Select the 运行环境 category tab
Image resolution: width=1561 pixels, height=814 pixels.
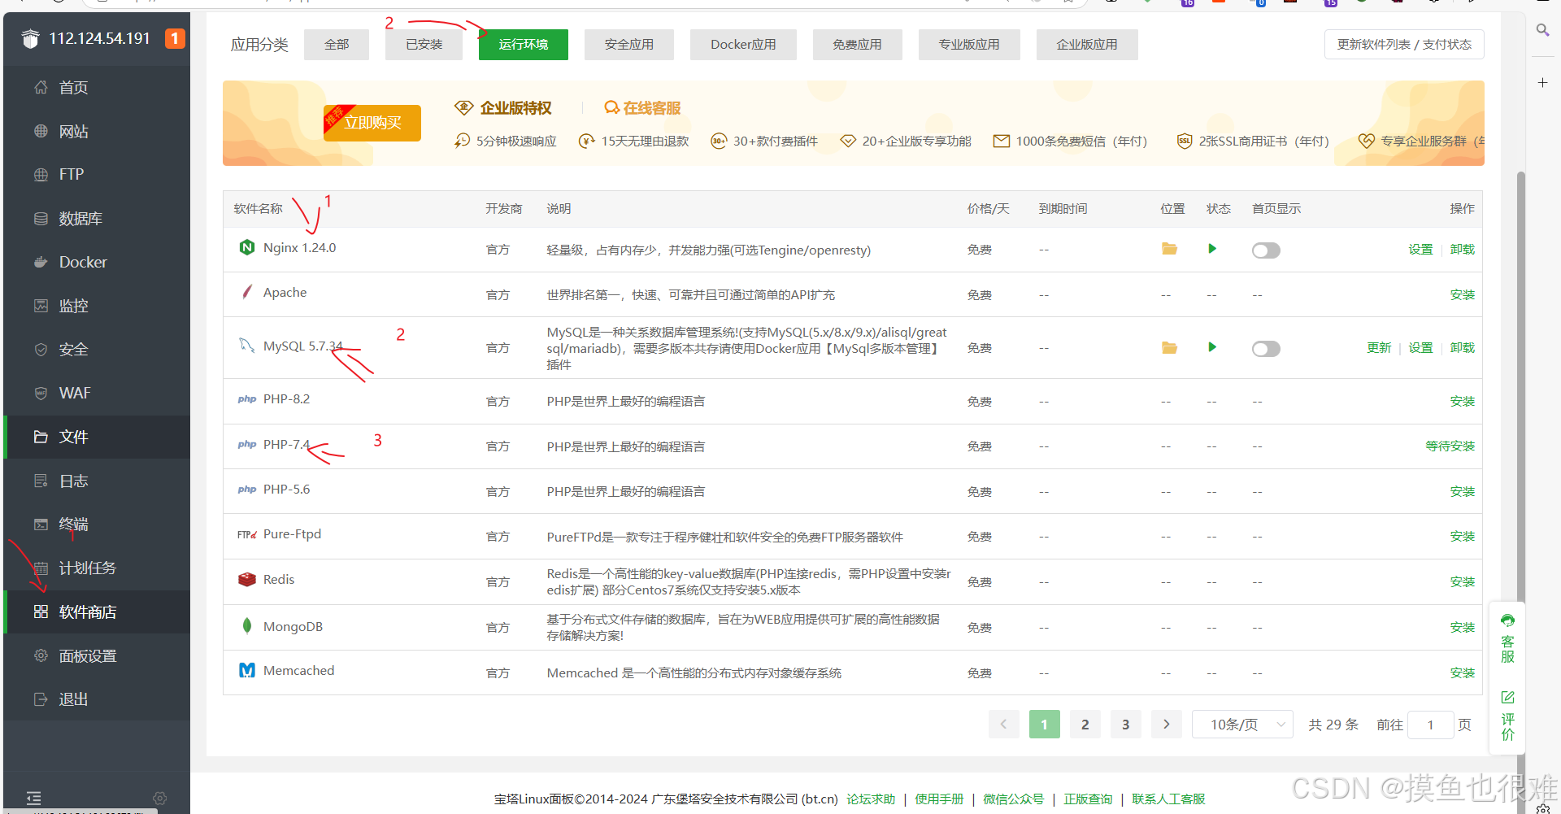pyautogui.click(x=524, y=45)
